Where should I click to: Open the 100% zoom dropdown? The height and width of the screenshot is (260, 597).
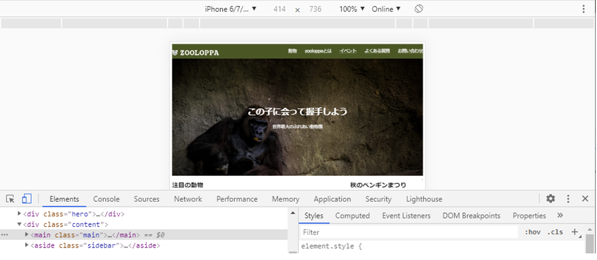352,9
